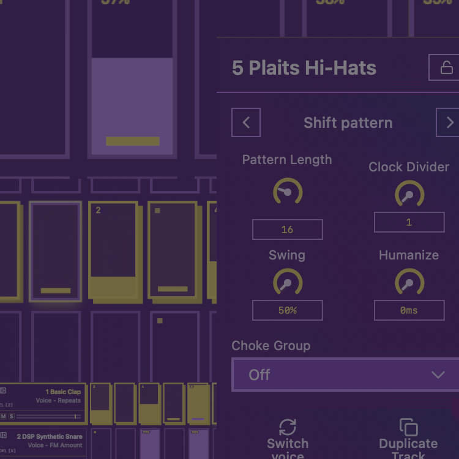The width and height of the screenshot is (459, 459).
Task: Toggle Basic Clap mini step with gold bar
Action: click(x=174, y=404)
